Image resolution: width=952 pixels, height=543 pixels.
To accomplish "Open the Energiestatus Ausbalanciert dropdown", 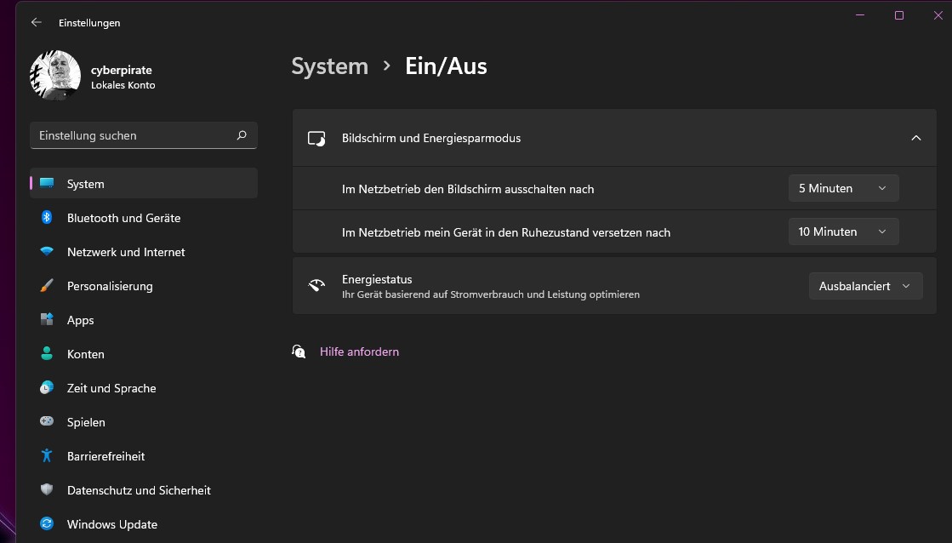I will [x=865, y=287].
